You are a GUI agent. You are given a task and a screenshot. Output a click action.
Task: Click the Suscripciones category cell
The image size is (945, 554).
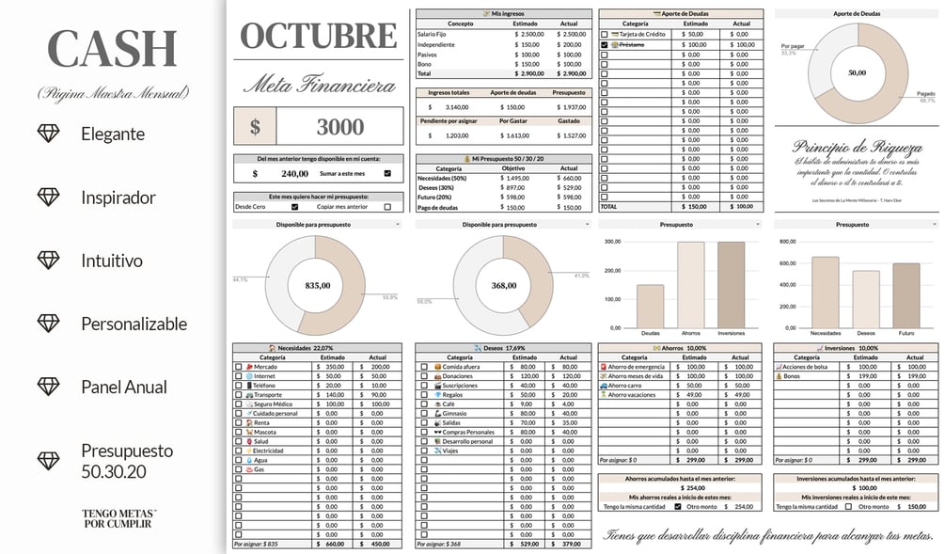click(x=459, y=386)
